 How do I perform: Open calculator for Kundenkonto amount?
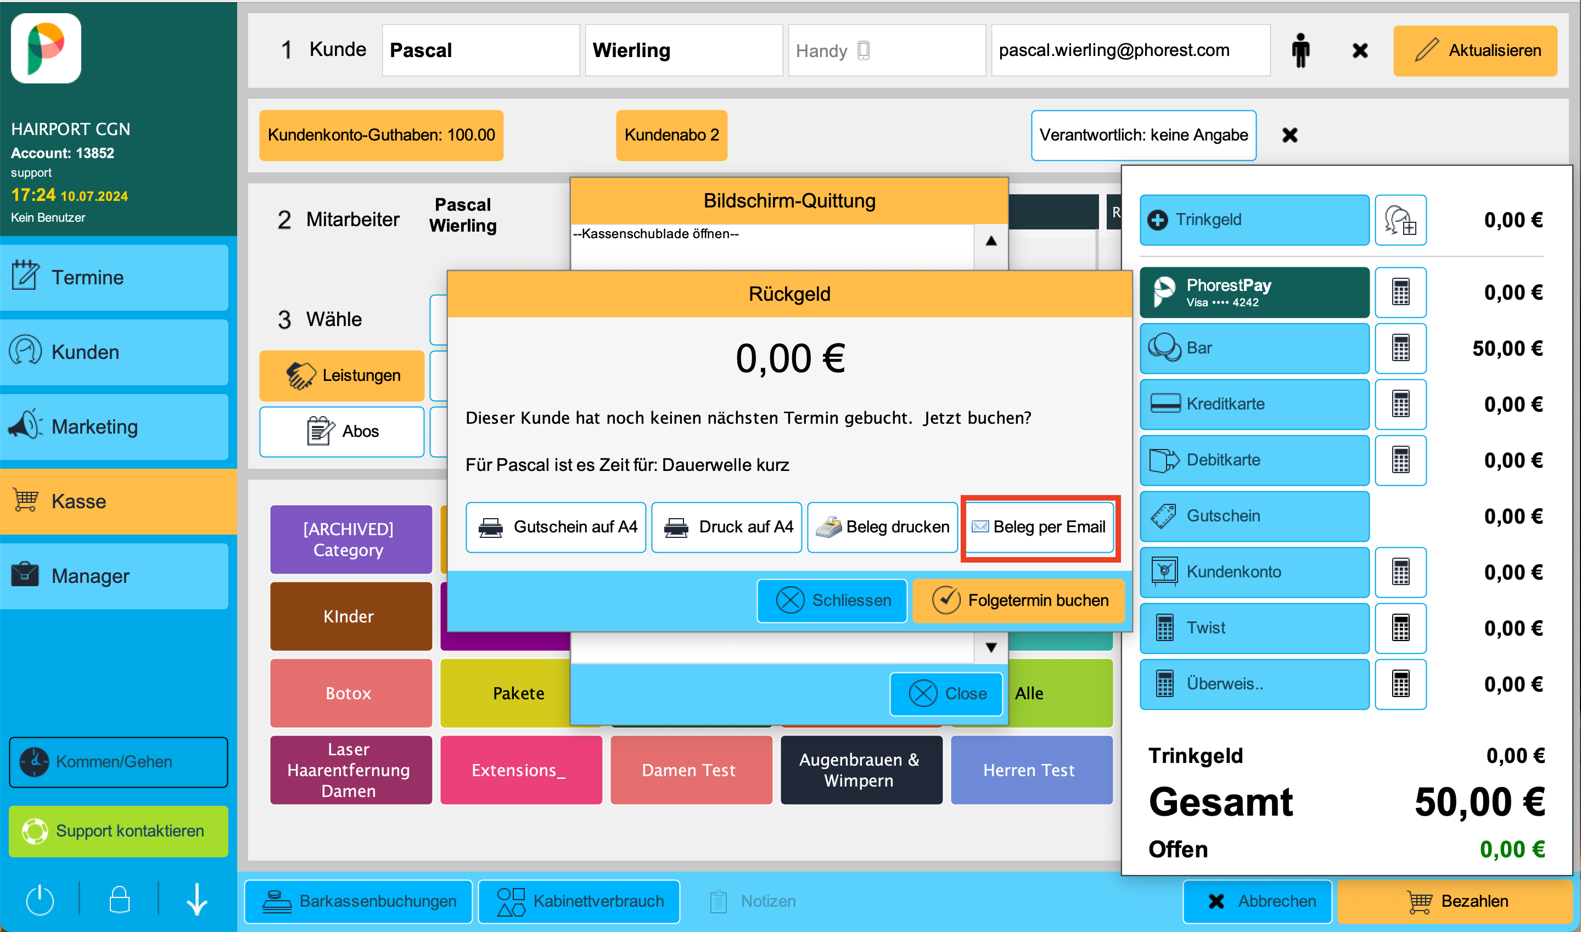pos(1400,571)
